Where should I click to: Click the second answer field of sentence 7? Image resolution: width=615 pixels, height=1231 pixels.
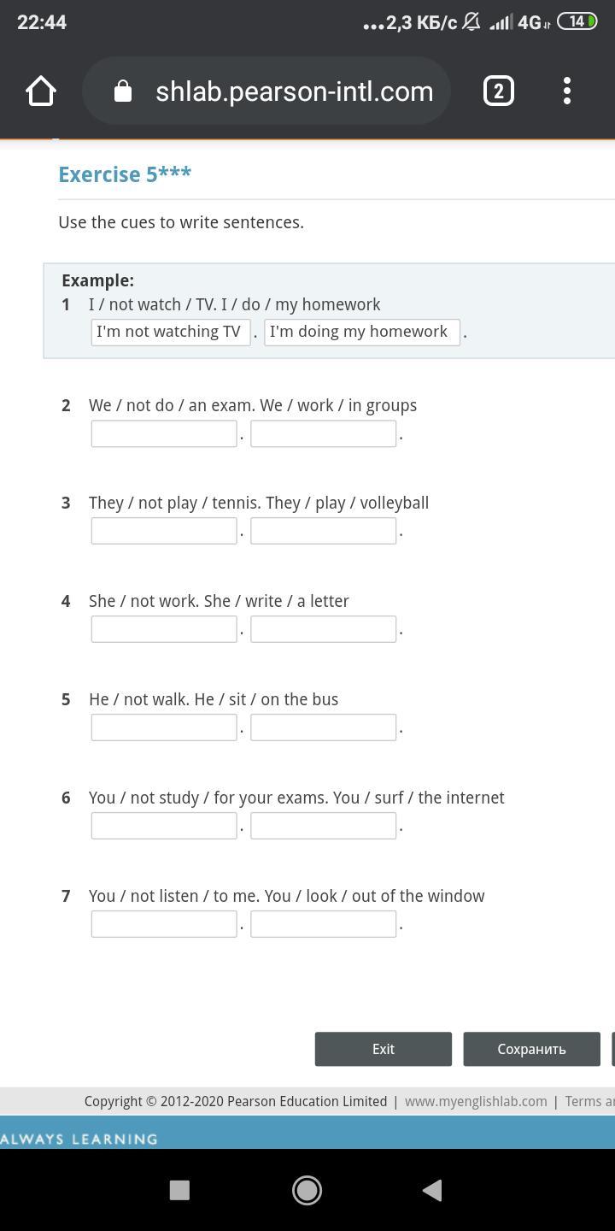coord(323,924)
